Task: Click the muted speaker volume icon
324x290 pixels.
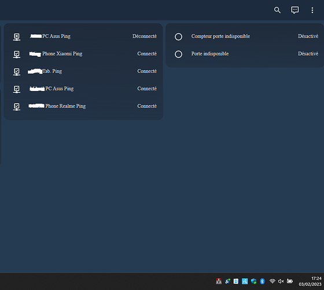Action: click(x=281, y=281)
